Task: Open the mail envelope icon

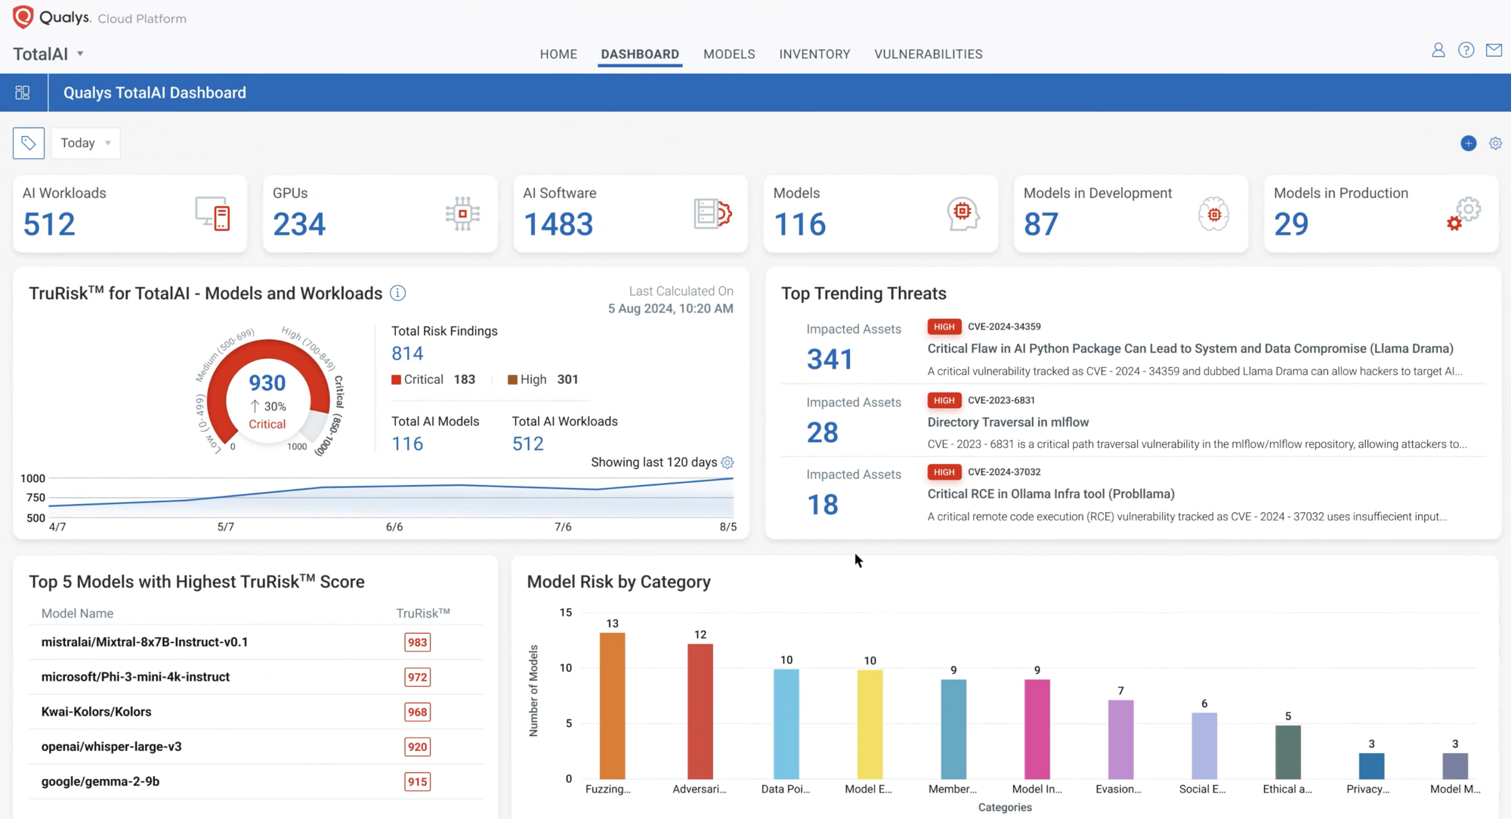Action: coord(1494,50)
